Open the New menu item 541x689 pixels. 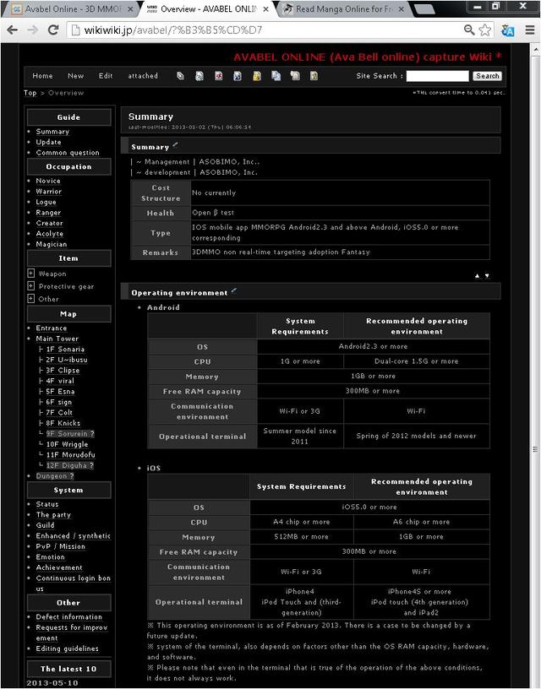(x=75, y=76)
